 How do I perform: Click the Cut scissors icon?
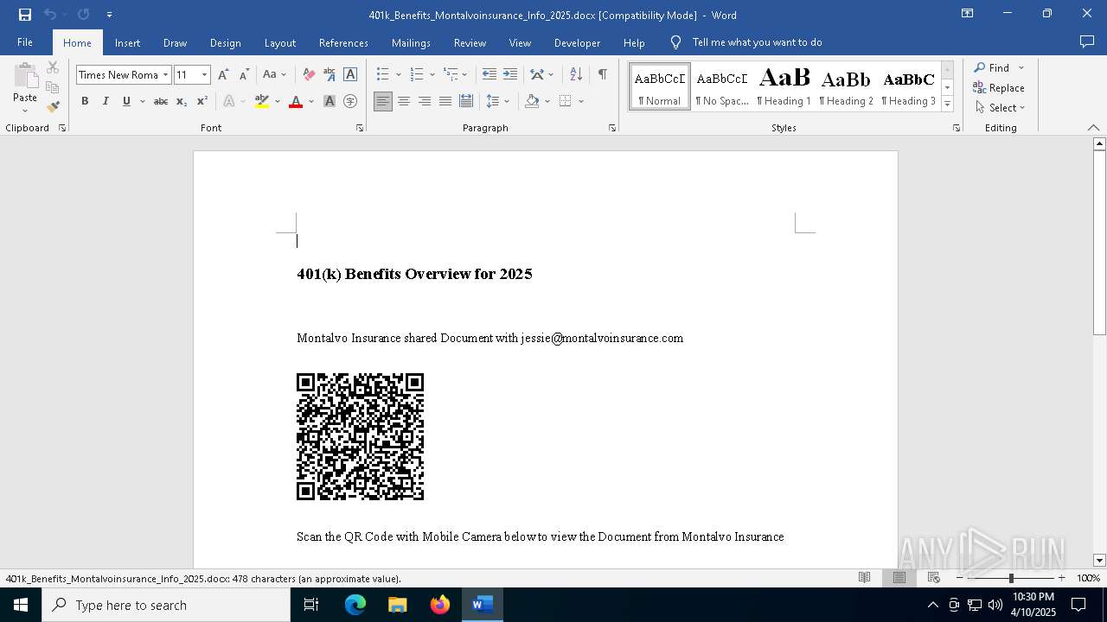[x=53, y=67]
